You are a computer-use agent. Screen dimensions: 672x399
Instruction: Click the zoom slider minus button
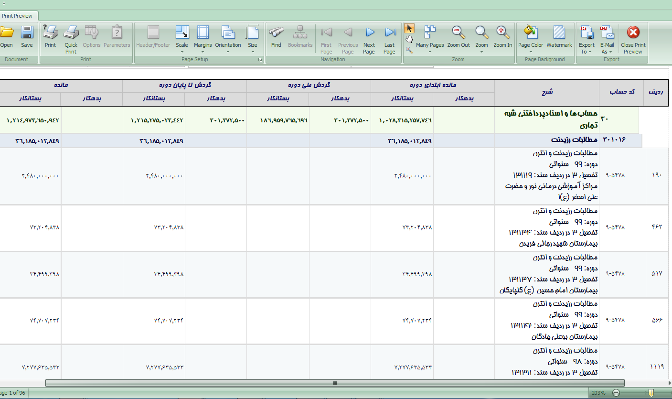coord(616,393)
